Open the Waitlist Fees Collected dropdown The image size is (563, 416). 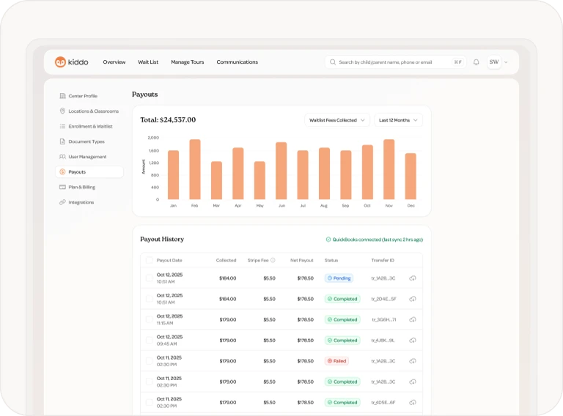coord(336,120)
